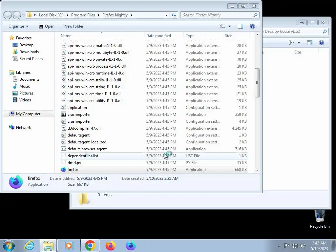
Task: Change view icon in Desktop Goose window
Action: click(292, 43)
